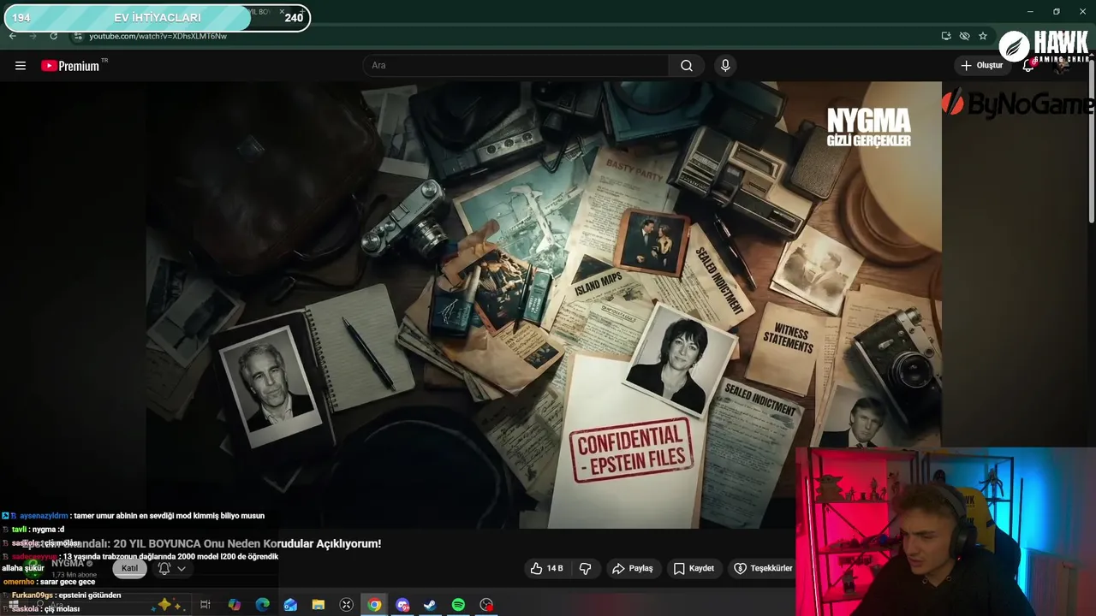
Task: Click the install app icon in address bar
Action: point(946,36)
